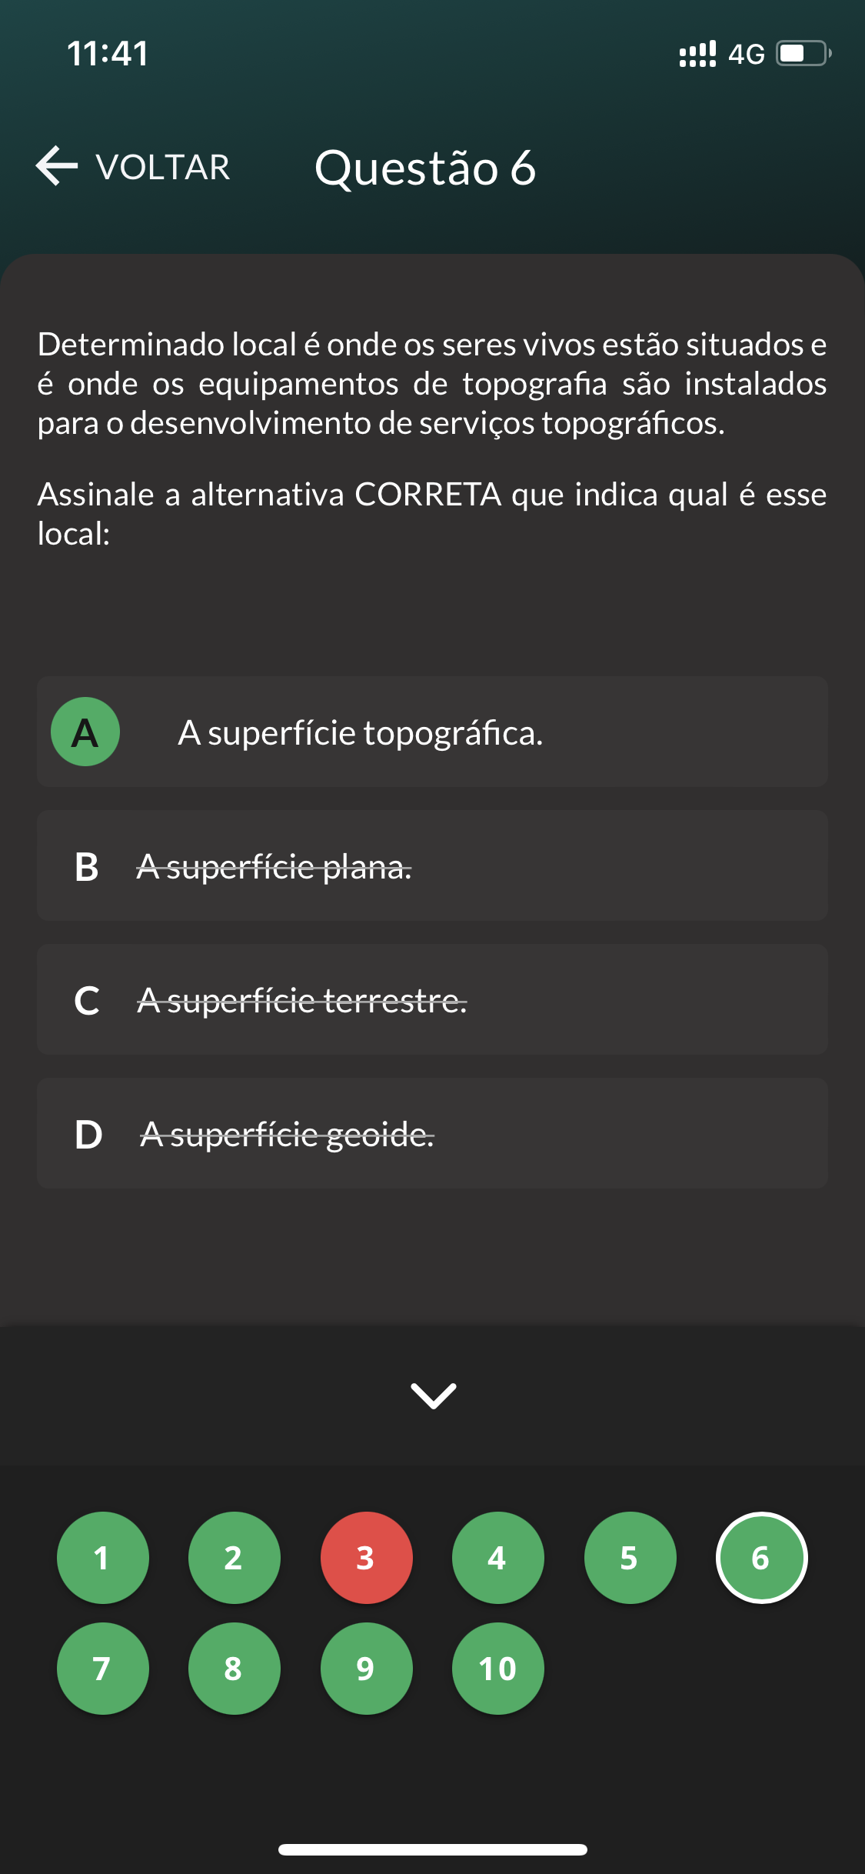This screenshot has width=865, height=1874.
Task: Tap the highlighted question 6 circle
Action: pos(761,1558)
